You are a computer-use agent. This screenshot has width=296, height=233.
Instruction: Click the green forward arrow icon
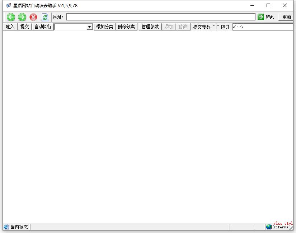[x=22, y=17]
